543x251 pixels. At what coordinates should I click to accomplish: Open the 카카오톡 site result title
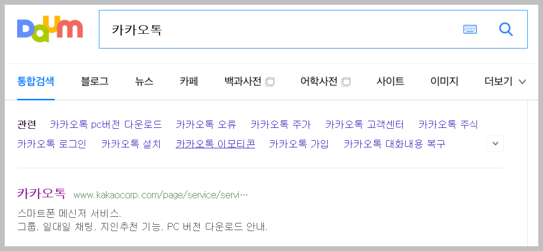(x=41, y=193)
